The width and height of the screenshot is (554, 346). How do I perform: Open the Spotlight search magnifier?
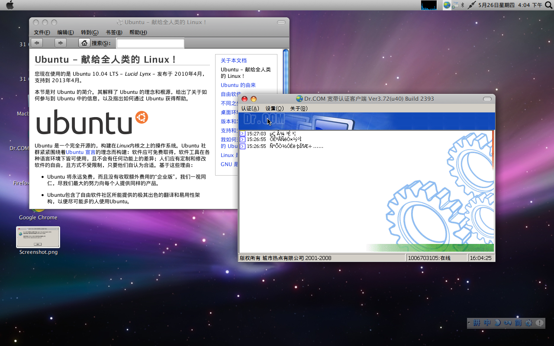tap(548, 5)
